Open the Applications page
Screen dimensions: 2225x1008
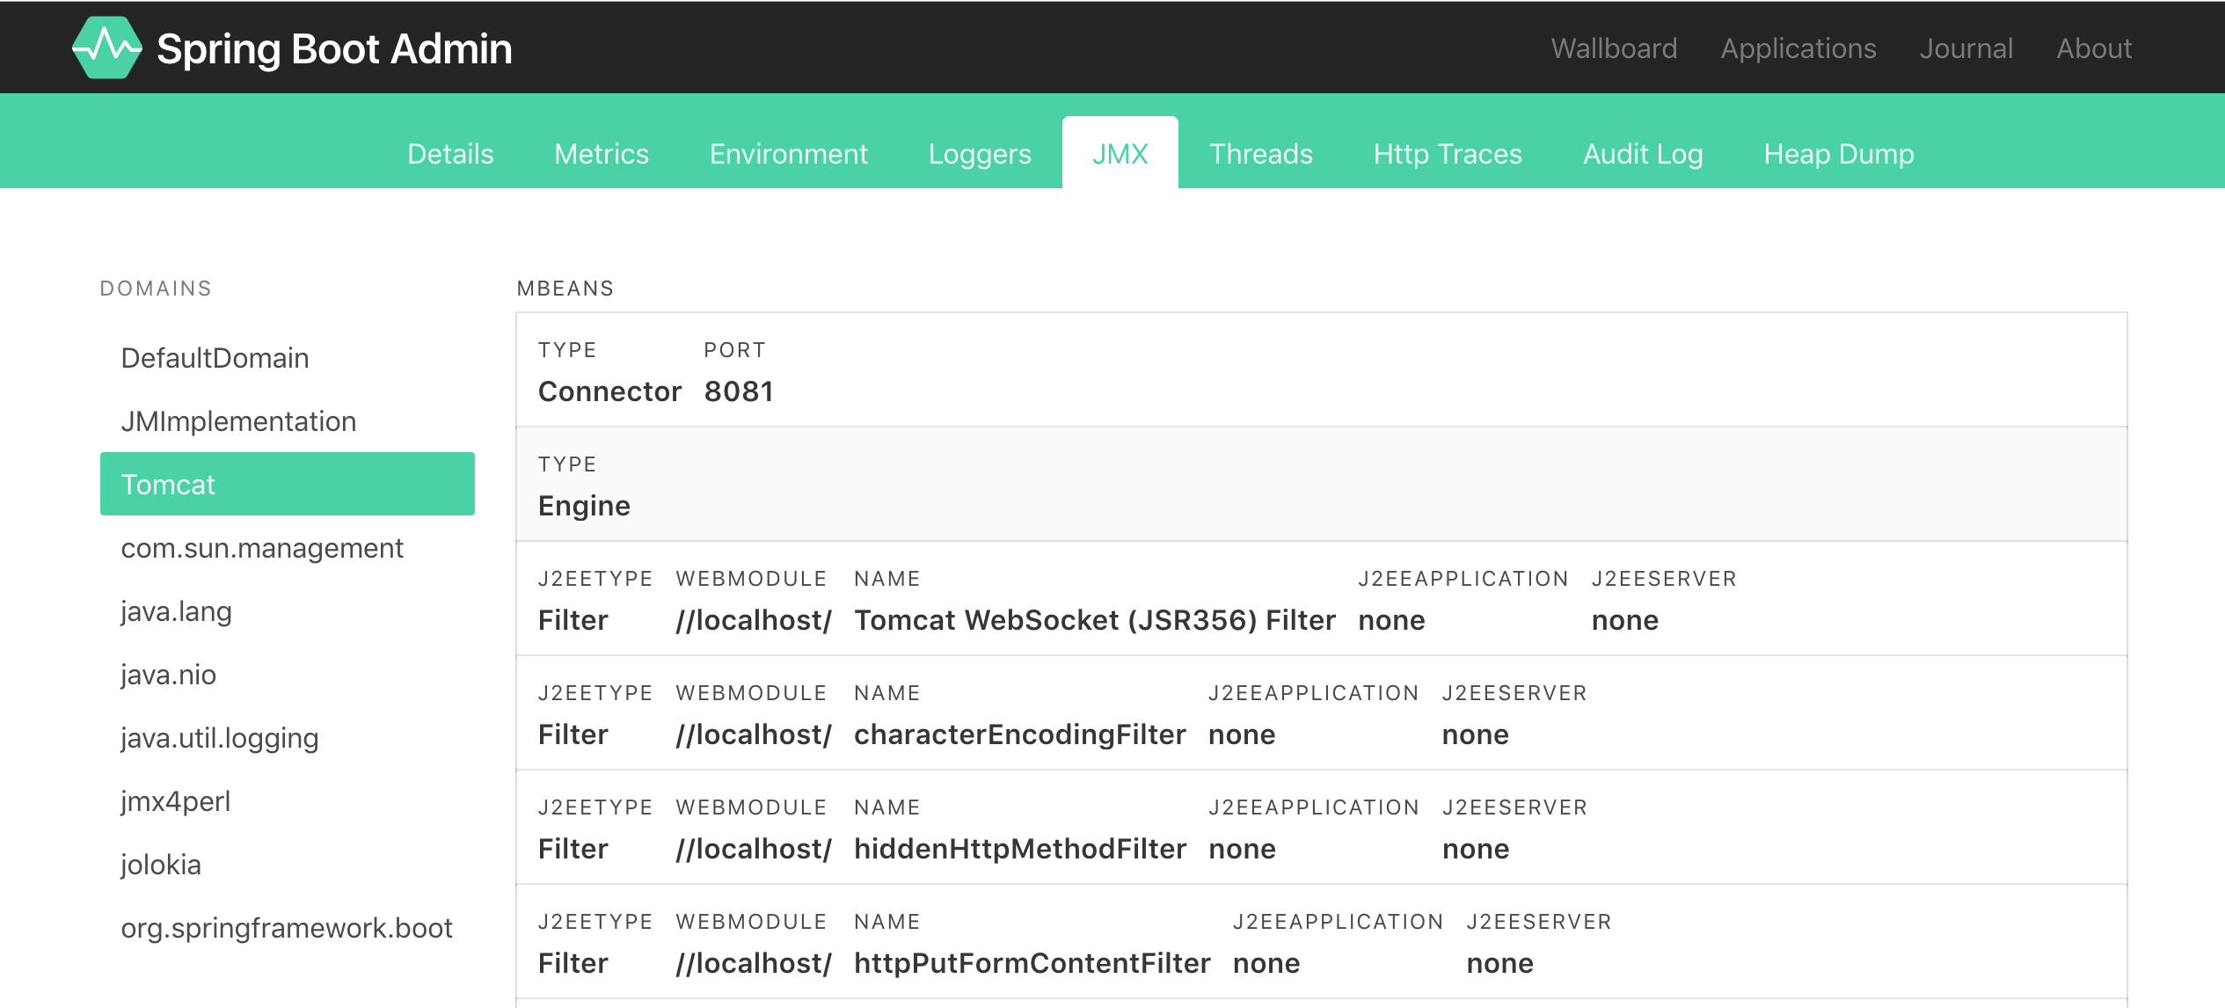(1798, 47)
